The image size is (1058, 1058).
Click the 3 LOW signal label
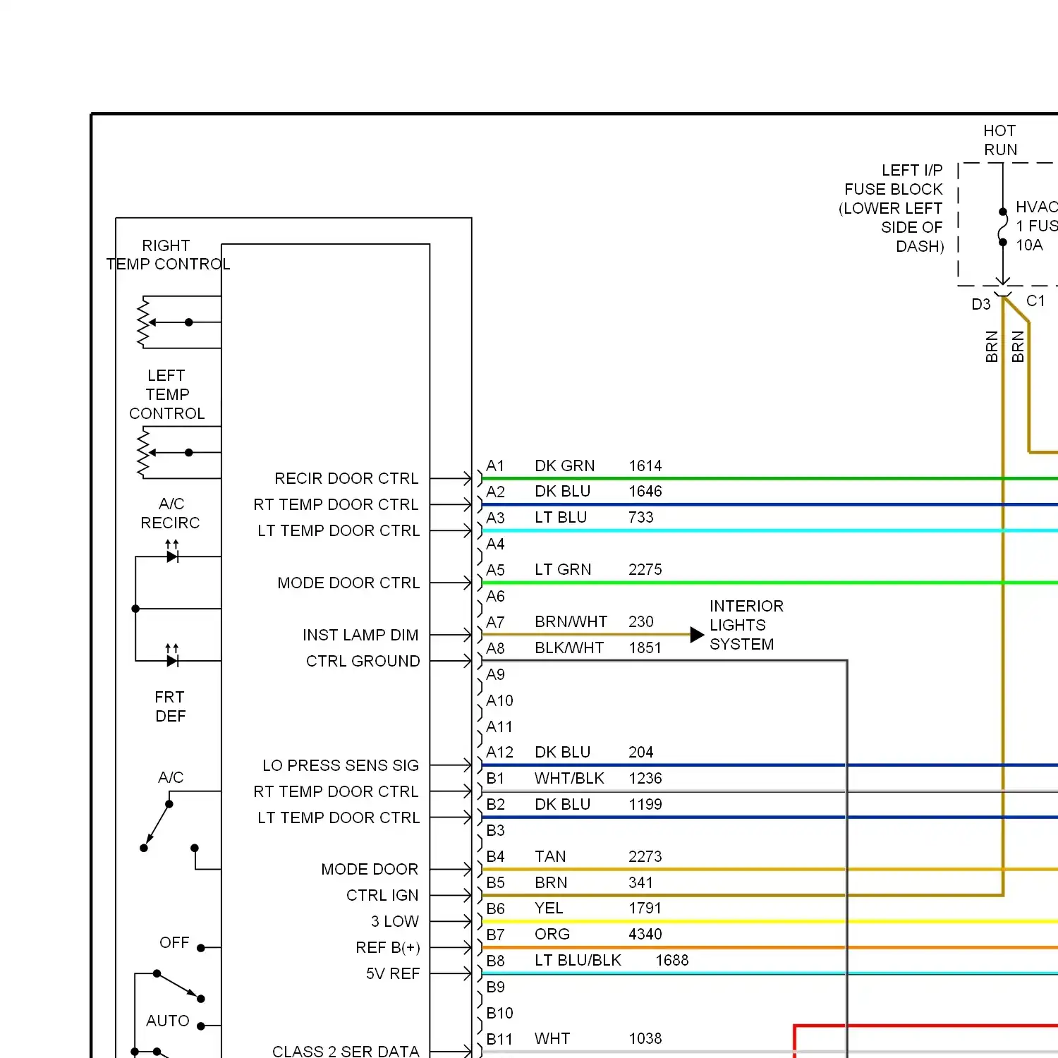tap(395, 921)
